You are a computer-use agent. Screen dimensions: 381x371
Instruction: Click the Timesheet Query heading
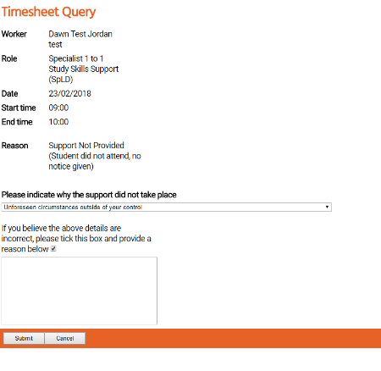[x=48, y=12]
